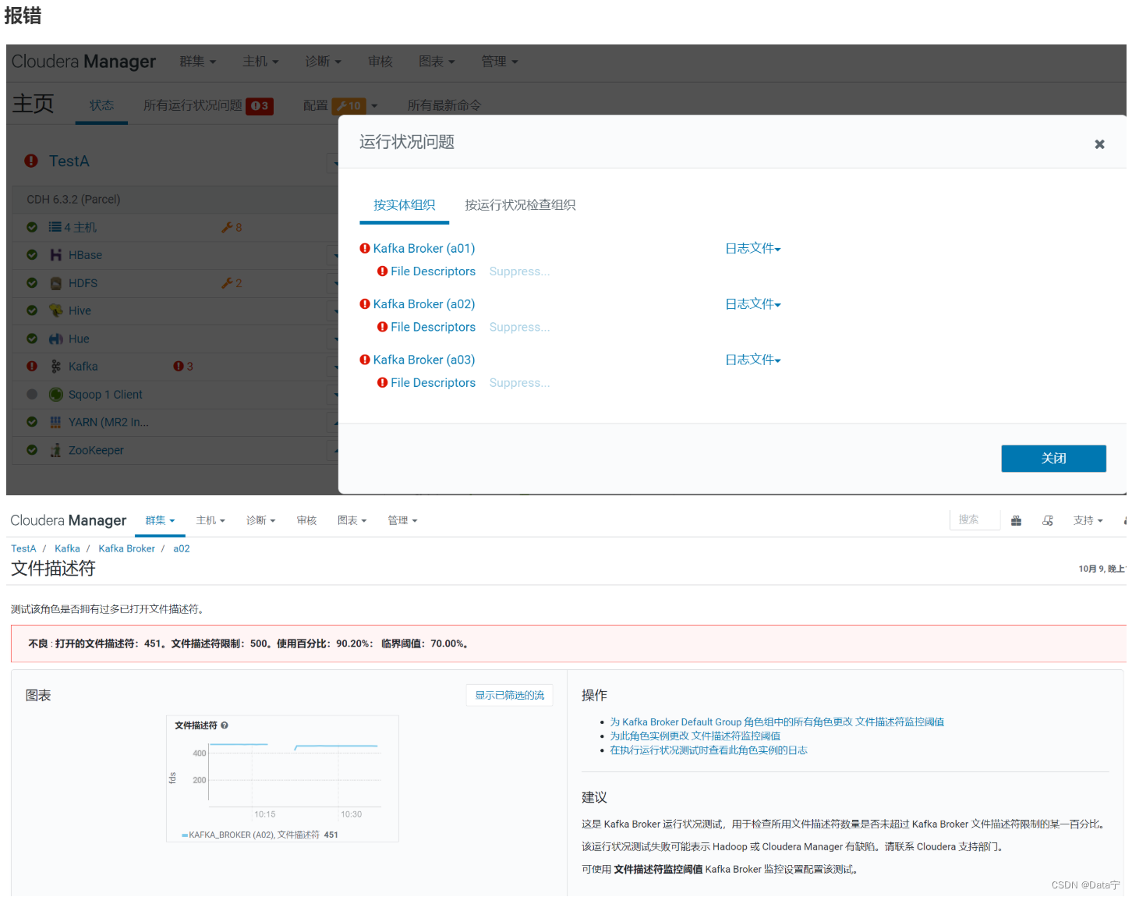Screen dimensions: 1132x897
Task: Open the Kafka Broker (a01) link
Action: click(x=424, y=248)
